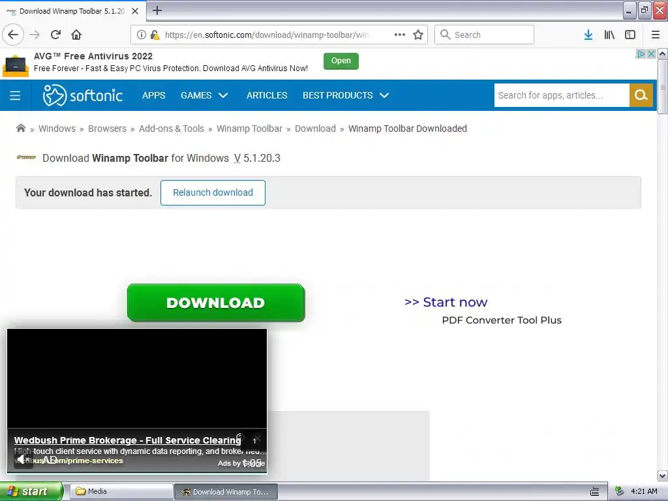
Task: Go back using the browser back arrow
Action: 13,35
